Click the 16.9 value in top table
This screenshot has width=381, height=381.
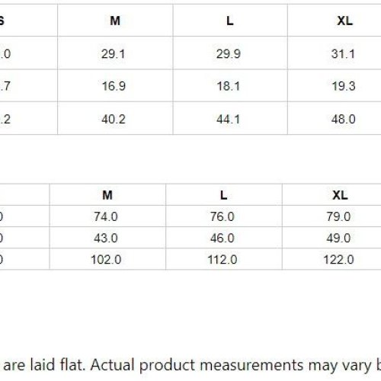pos(114,86)
